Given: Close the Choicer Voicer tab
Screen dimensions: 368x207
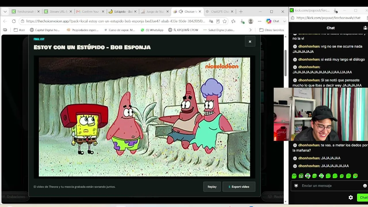Looking at the screenshot, I should coord(199,12).
